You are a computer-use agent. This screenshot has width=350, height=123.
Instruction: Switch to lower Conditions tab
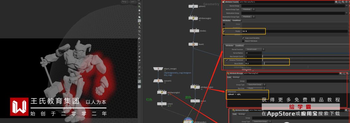coord(239,46)
